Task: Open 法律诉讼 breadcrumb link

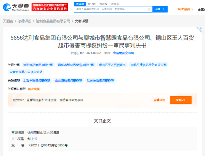Action: tap(25, 21)
